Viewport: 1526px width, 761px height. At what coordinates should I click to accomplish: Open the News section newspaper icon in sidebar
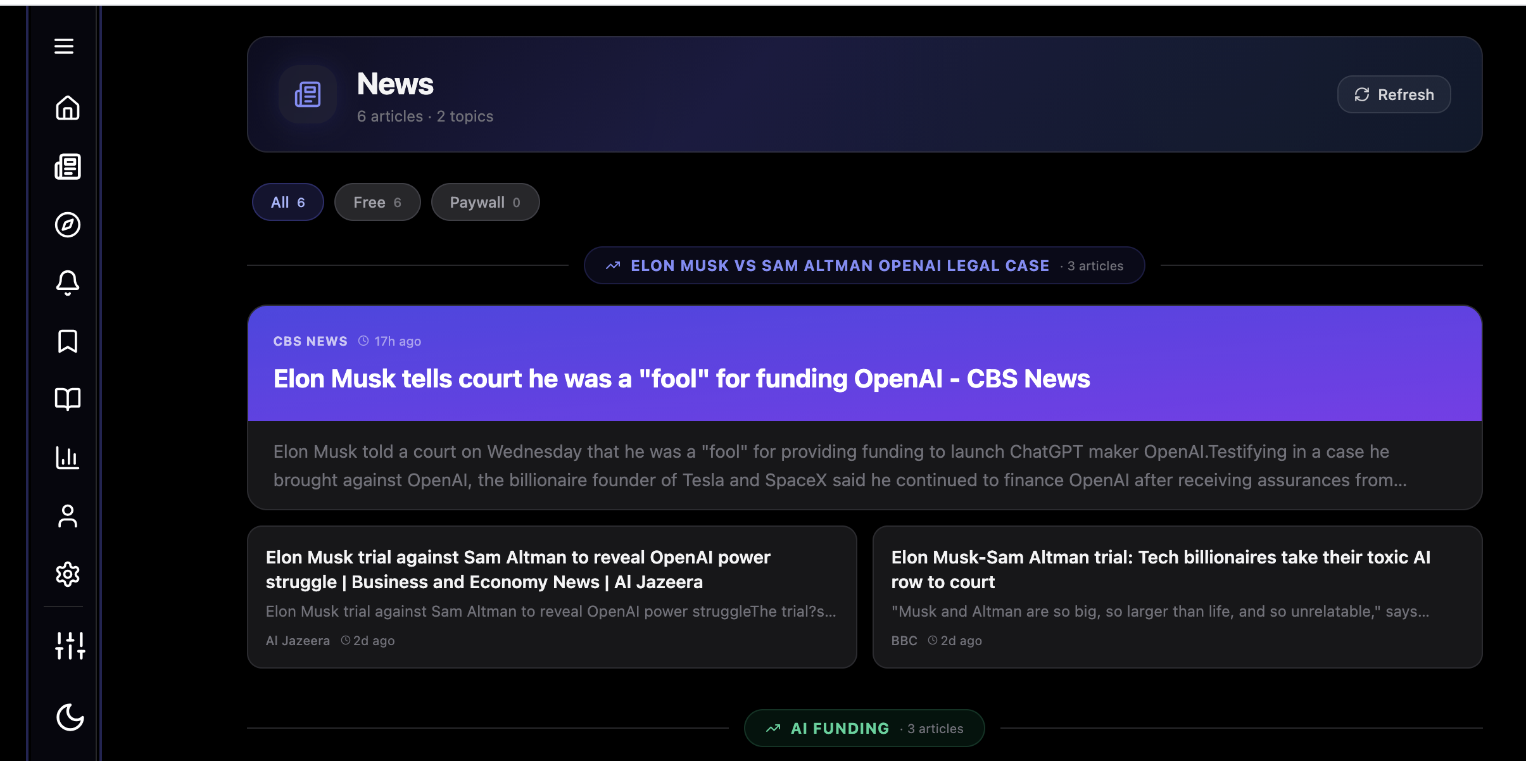tap(68, 167)
